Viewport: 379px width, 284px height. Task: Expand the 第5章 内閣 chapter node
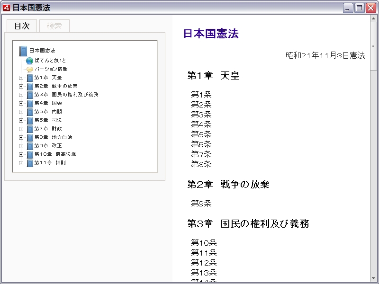(21, 112)
